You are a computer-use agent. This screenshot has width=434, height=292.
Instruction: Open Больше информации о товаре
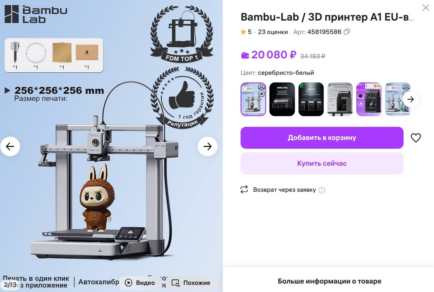point(329,281)
